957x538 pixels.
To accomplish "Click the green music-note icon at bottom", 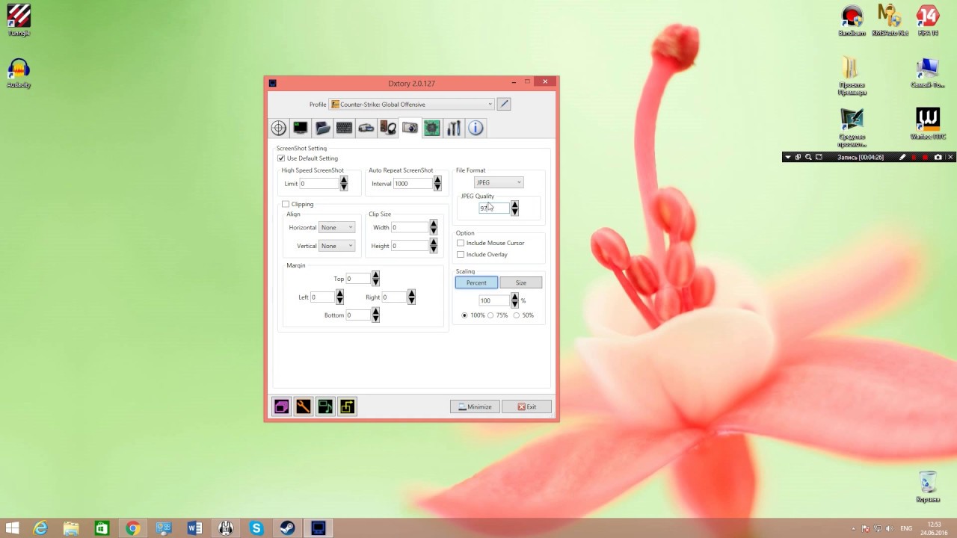I will pos(325,406).
